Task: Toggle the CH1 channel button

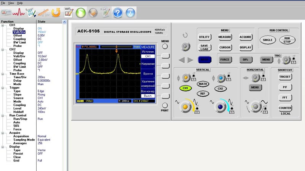Action: (x=185, y=88)
